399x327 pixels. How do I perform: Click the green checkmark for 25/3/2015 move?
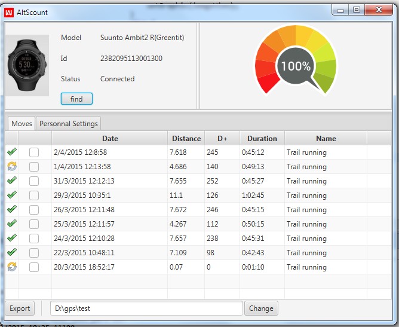(12, 224)
